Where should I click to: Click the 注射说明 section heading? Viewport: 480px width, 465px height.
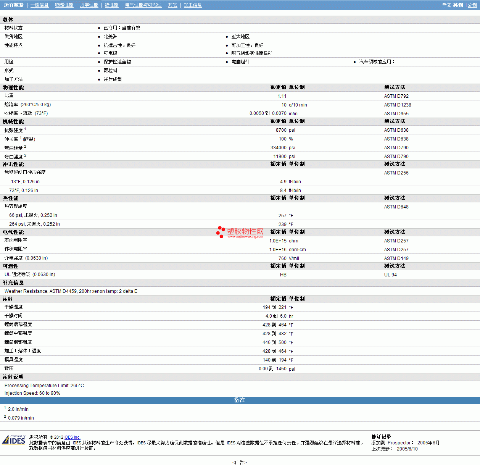pos(13,377)
